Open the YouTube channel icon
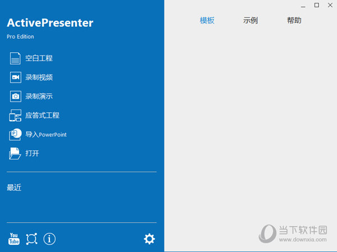The width and height of the screenshot is (337, 252). (14, 239)
